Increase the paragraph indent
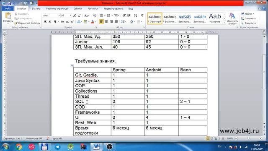This screenshot has height=151, width=268. click(x=129, y=16)
